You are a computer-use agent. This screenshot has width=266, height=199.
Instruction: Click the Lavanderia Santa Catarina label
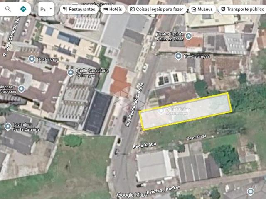pyautogui.click(x=26, y=127)
